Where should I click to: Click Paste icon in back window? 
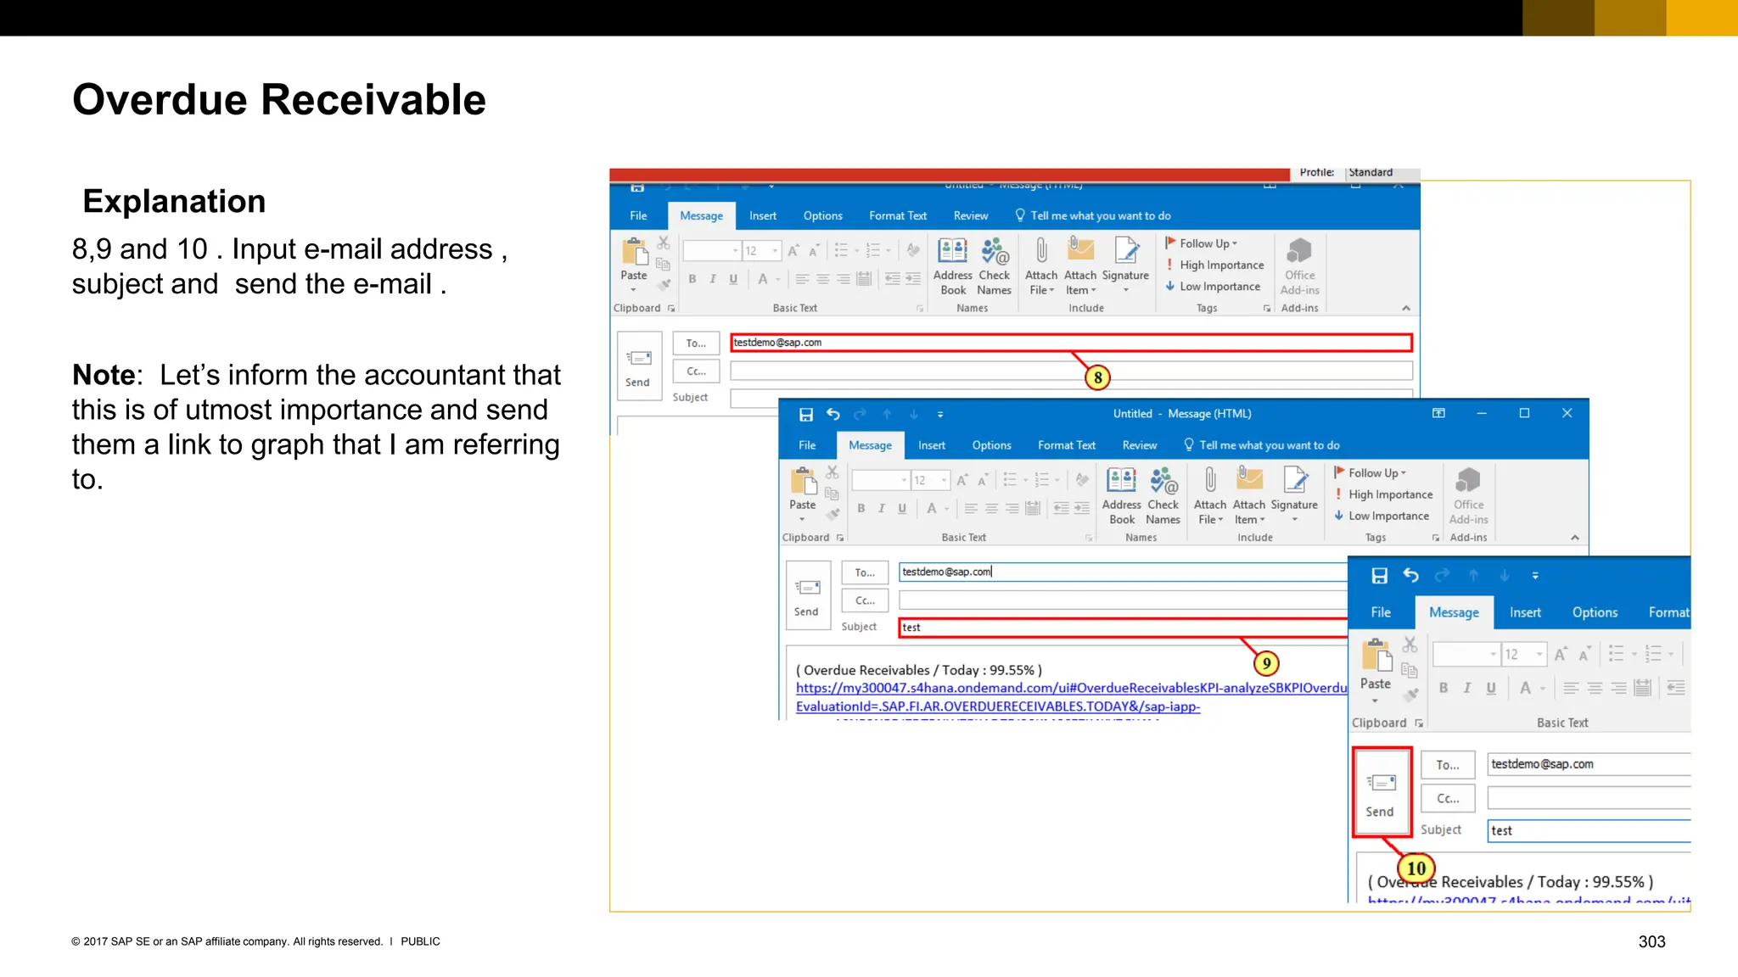point(634,252)
